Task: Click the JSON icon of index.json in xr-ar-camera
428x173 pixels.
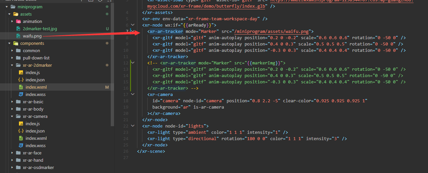Action: (21, 131)
